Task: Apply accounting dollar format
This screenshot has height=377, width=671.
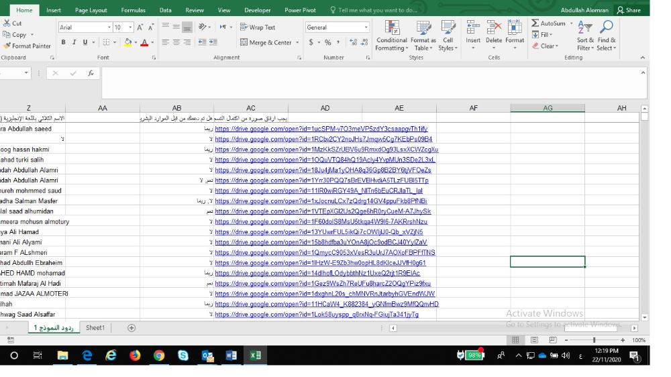Action: (x=311, y=42)
